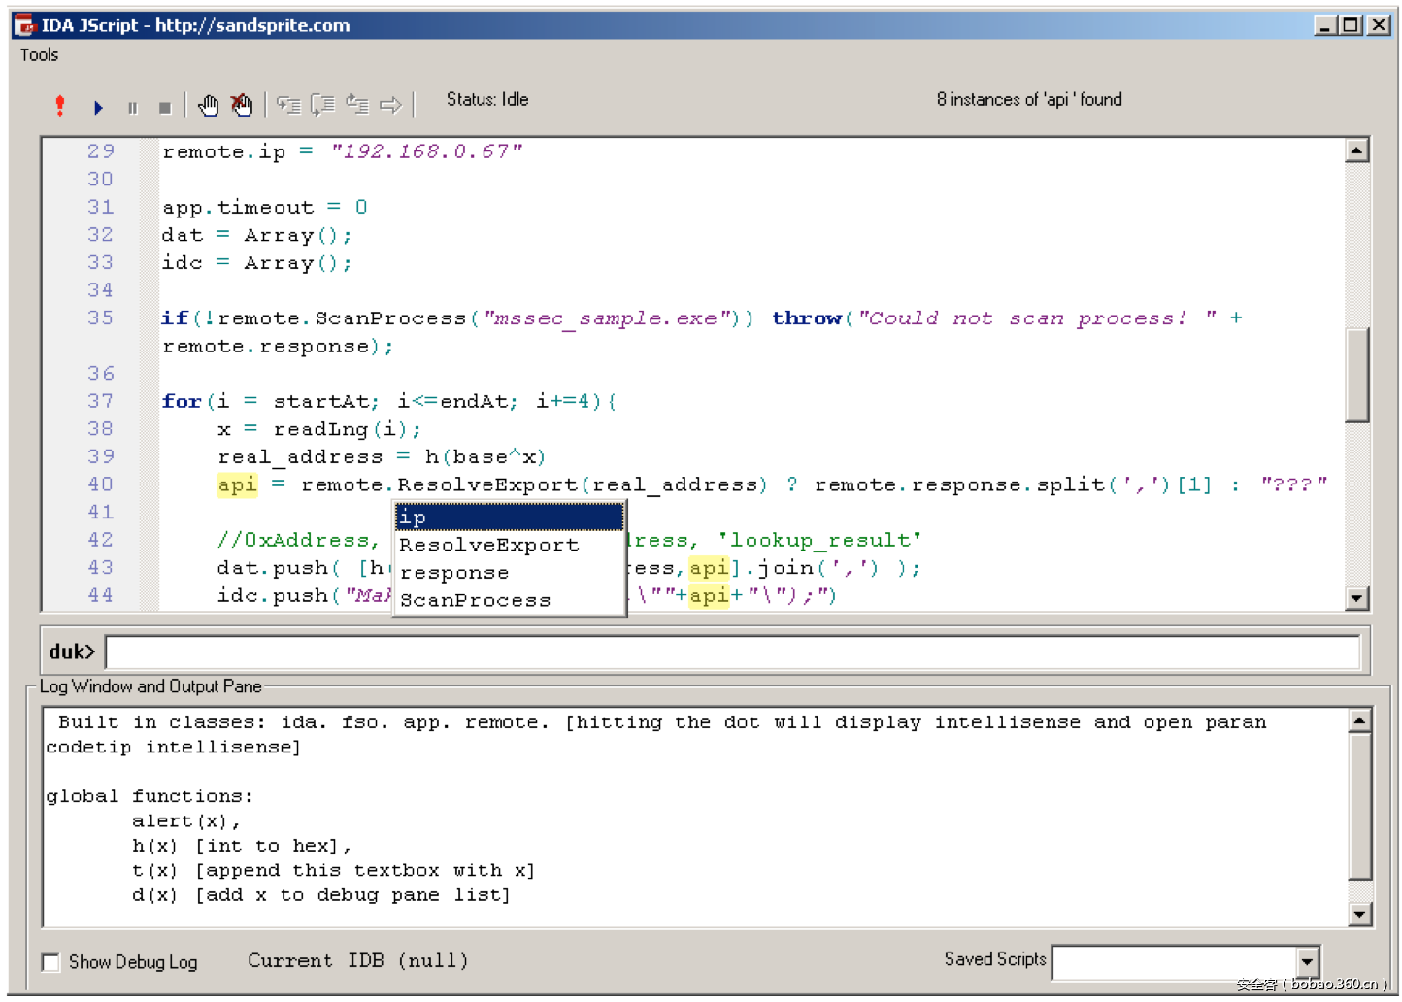Viewport: 1402px width, 1002px height.
Task: Toggle breakpoint with the hand icon
Action: point(209,106)
